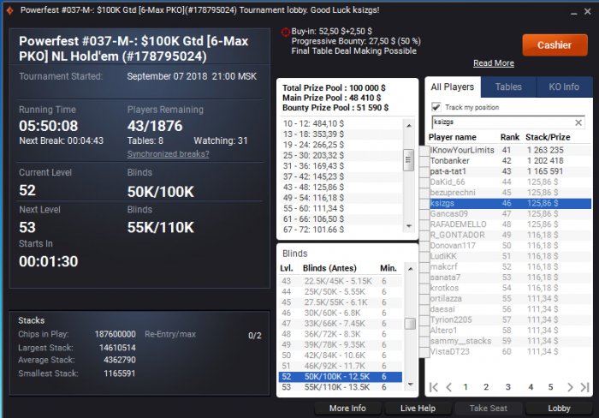599x418 pixels.
Task: Select blinds level 53 row 55K/110K
Action: pyautogui.click(x=340, y=387)
